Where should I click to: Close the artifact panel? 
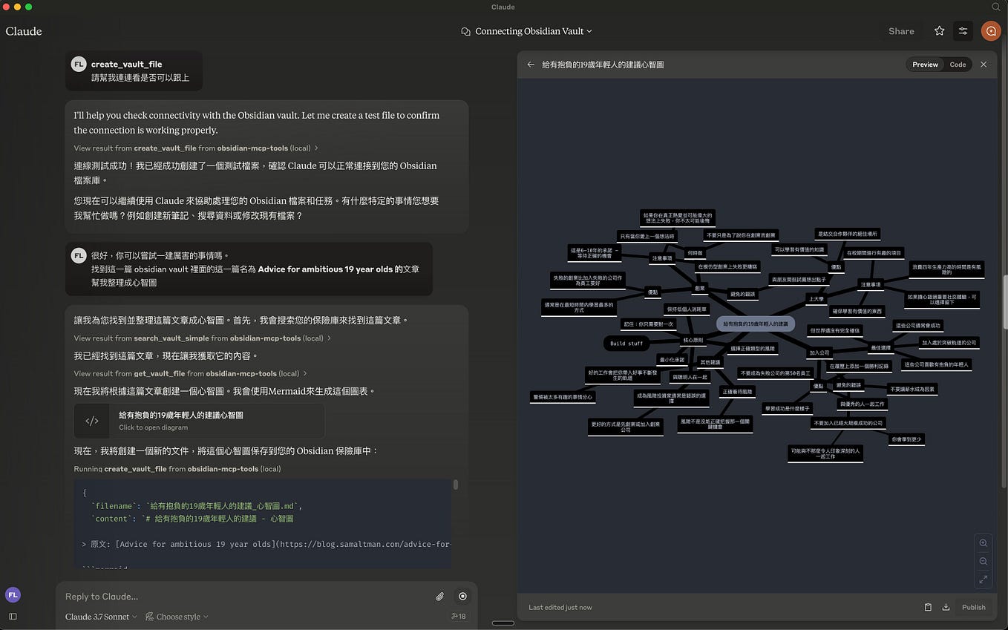point(984,64)
